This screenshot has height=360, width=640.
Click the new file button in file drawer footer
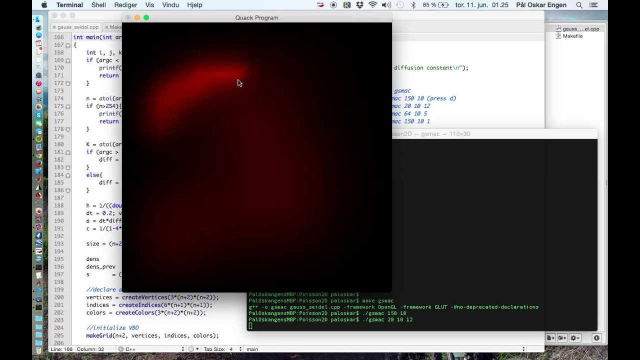[550, 338]
